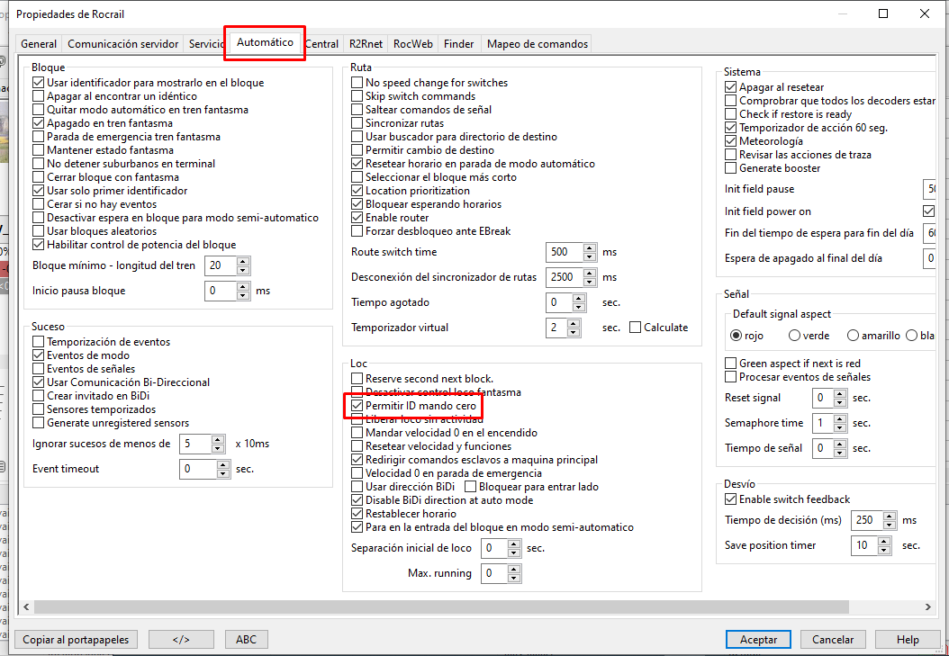The height and width of the screenshot is (656, 949).
Task: Click the Route switch time field
Action: 564,252
